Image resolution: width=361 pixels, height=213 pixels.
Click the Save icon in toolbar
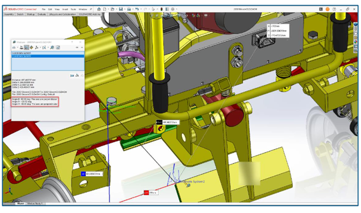click(x=121, y=9)
